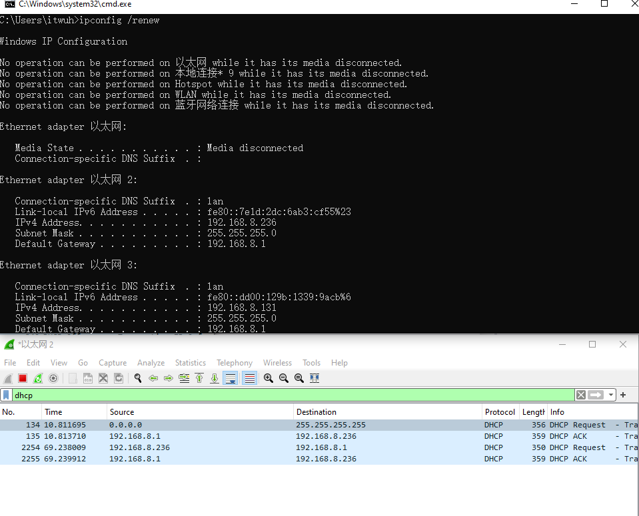Click the Find a packet magnifier icon
Screen dimensions: 639x516
[138, 378]
